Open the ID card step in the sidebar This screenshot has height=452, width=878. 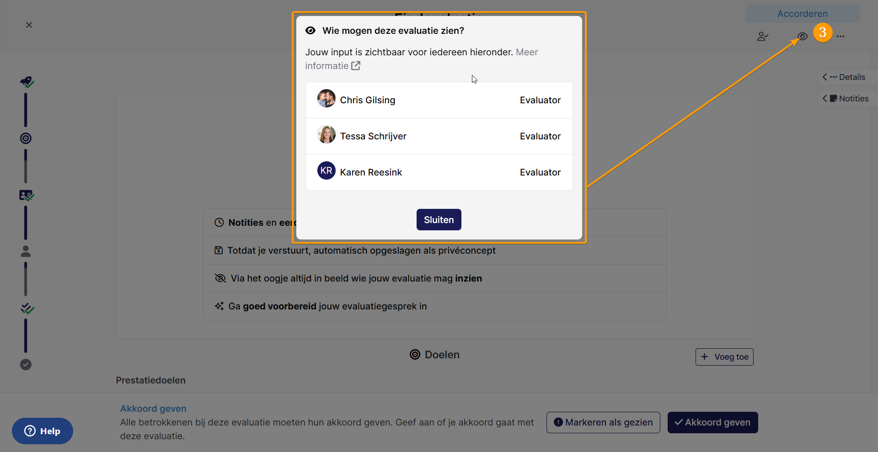tap(27, 196)
